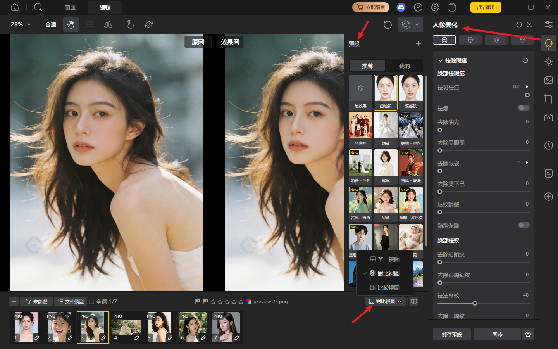
Task: Apply the 無效果 preset
Action: 360,92
